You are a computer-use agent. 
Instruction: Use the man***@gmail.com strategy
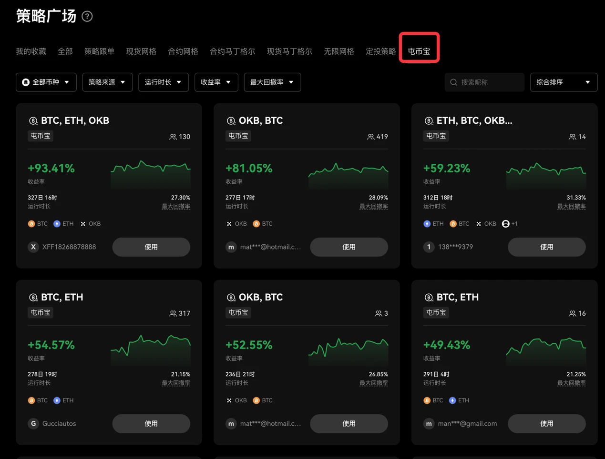tap(547, 424)
